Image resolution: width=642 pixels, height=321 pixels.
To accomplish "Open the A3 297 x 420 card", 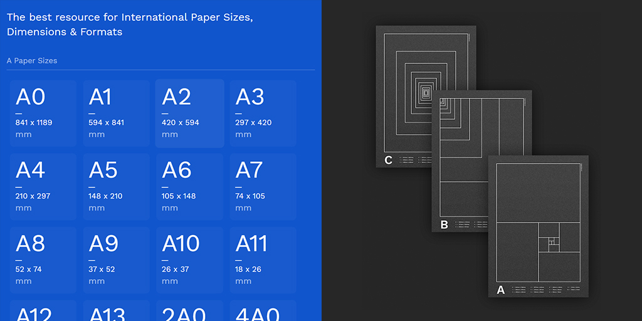I will point(263,113).
